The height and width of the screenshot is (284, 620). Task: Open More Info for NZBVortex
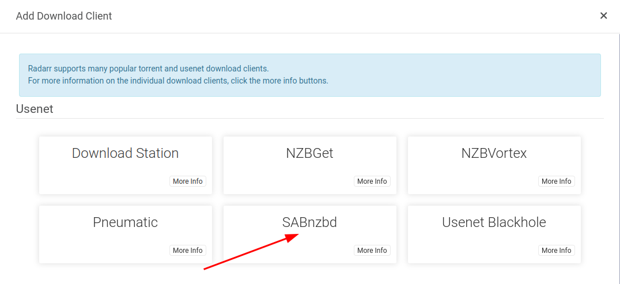pos(557,181)
